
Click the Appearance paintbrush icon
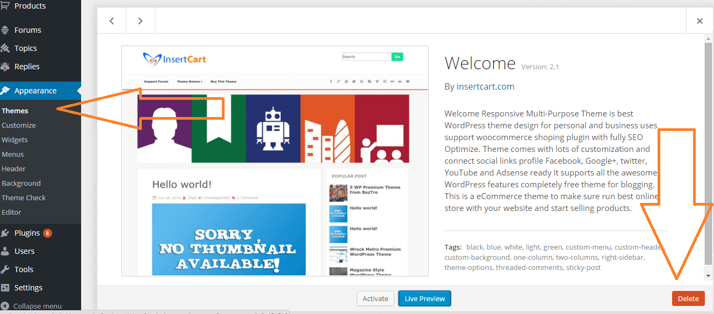point(5,91)
